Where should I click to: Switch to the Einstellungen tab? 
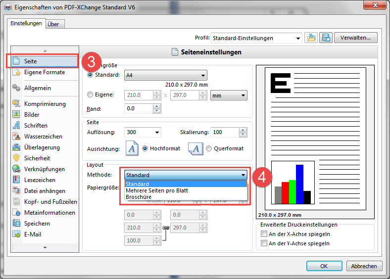coord(26,23)
